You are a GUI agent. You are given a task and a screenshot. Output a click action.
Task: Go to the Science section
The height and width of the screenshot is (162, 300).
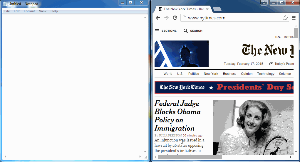coord(285,74)
